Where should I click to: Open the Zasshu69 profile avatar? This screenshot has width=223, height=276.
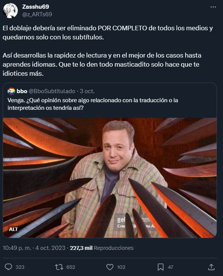pyautogui.click(x=10, y=11)
